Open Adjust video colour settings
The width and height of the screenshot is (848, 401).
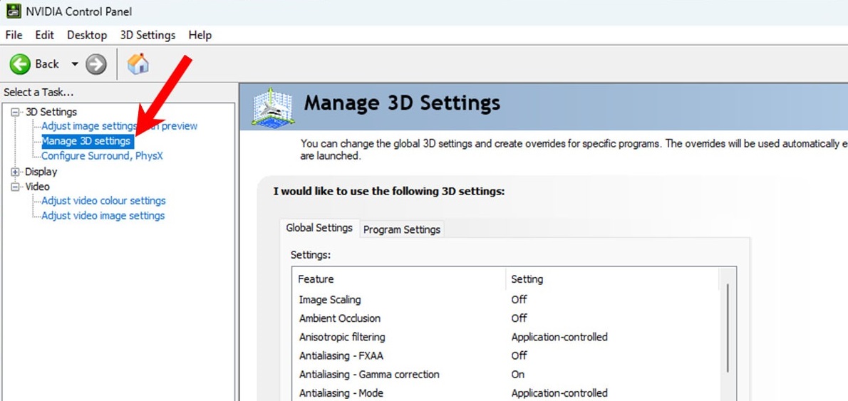pos(103,201)
